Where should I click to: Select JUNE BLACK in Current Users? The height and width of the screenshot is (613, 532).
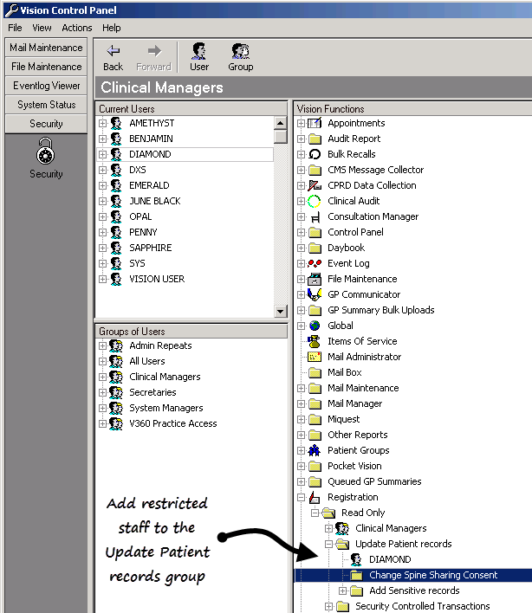point(155,201)
